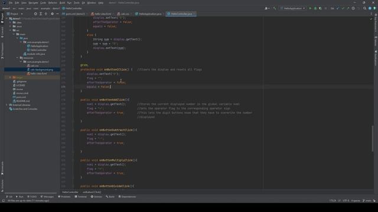Select HelloController class in project tree

pyautogui.click(x=37, y=50)
